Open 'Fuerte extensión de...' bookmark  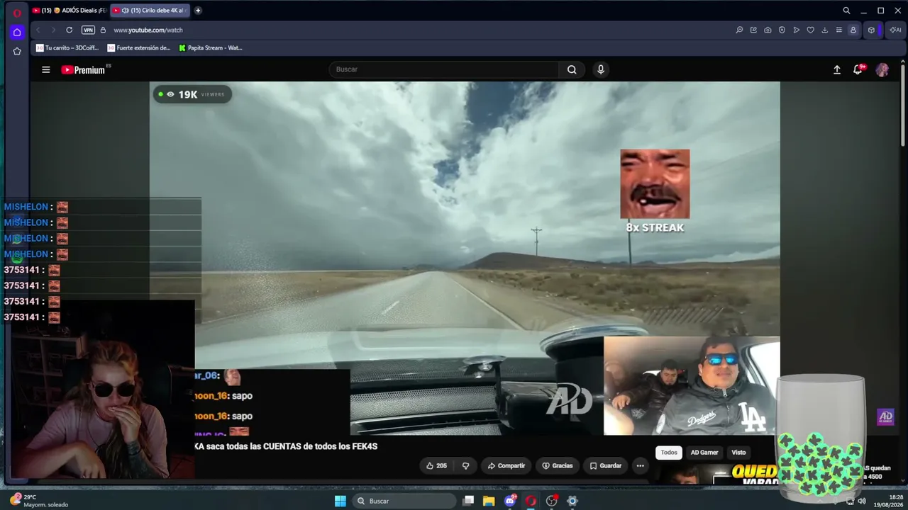point(139,48)
